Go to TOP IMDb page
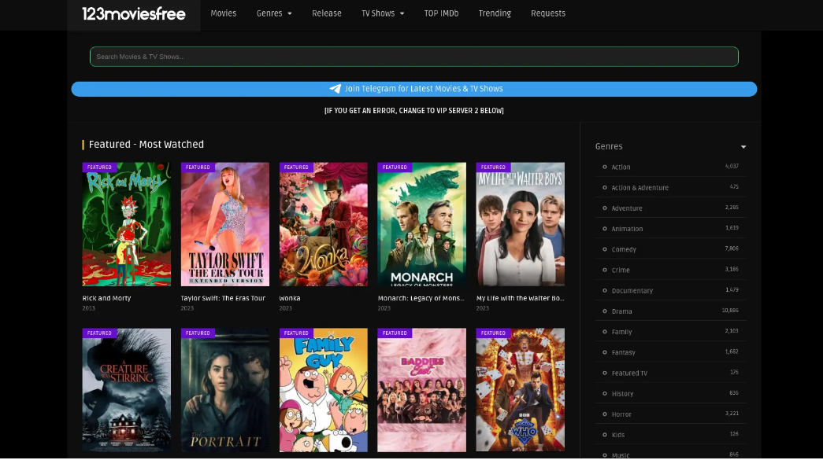 (x=441, y=13)
